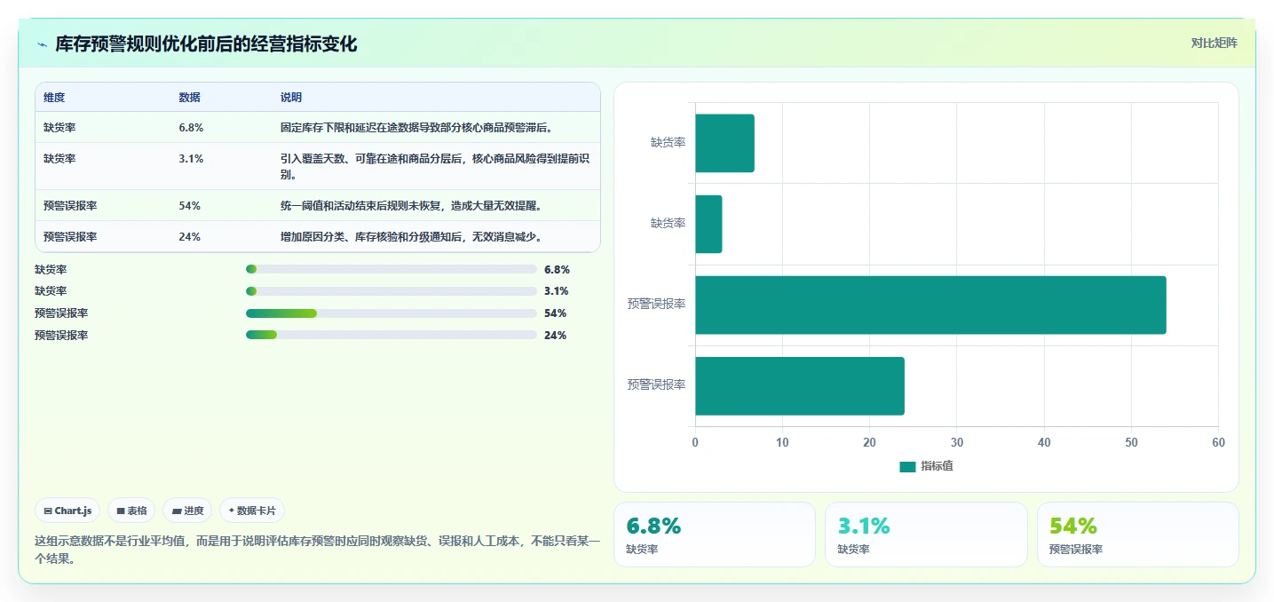
Task: Click the 预警误报率 chart bar reaching 24
Action: click(800, 386)
